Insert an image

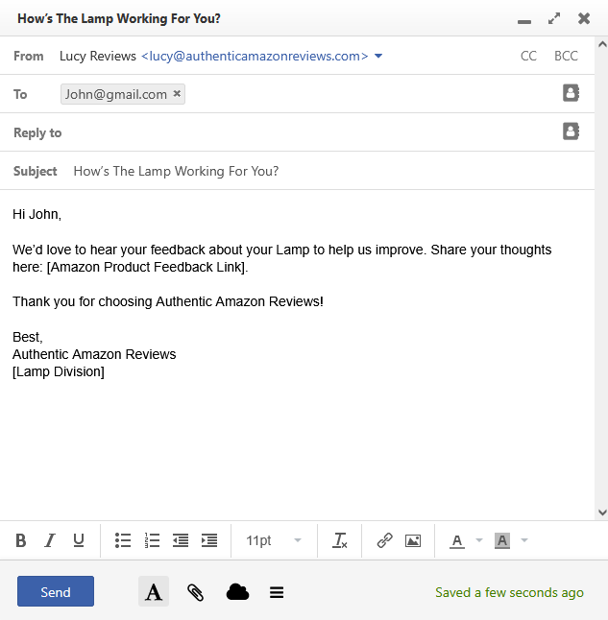pyautogui.click(x=413, y=540)
